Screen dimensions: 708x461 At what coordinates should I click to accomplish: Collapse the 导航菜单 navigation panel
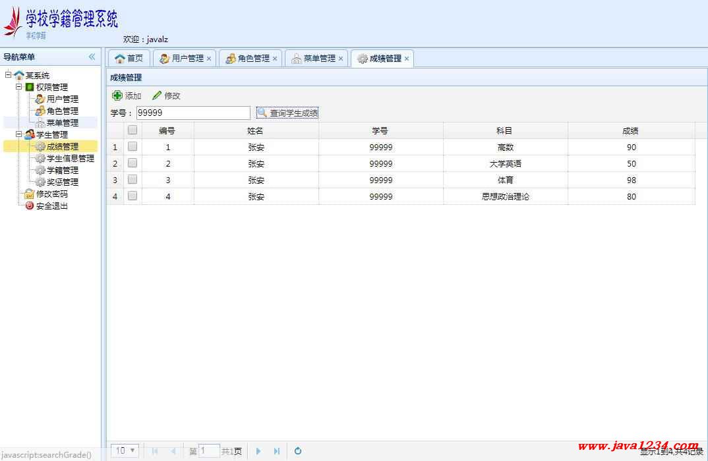click(92, 57)
